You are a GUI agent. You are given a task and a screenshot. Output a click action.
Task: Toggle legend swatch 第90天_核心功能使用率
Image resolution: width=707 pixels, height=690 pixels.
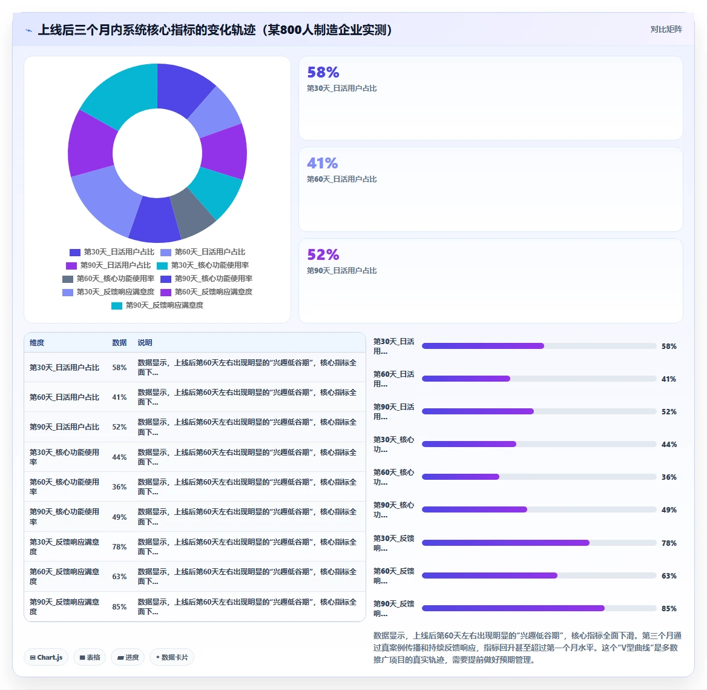click(166, 279)
